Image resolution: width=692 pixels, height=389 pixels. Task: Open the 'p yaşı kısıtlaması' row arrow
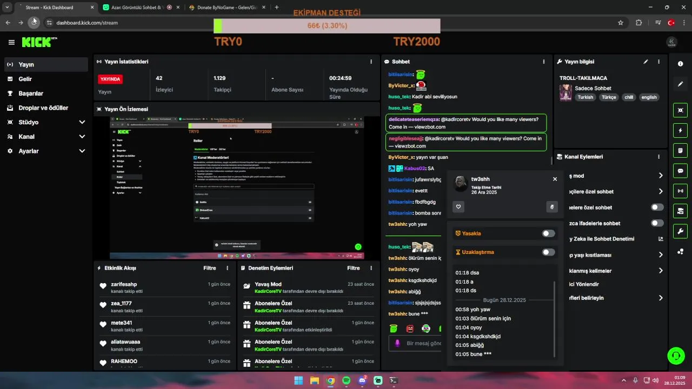point(661,255)
